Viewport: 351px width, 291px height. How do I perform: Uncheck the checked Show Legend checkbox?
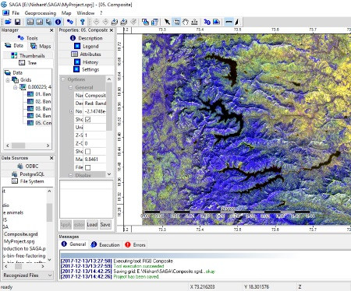[x=88, y=119]
